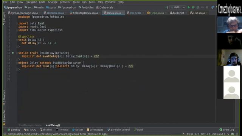Click the src breadcrumb folder
Image resolution: width=242 pixels, height=136 pixels.
pyautogui.click(x=28, y=8)
